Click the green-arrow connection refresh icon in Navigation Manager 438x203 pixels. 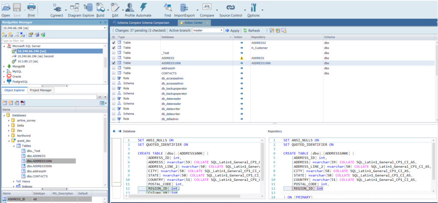[x=43, y=35]
